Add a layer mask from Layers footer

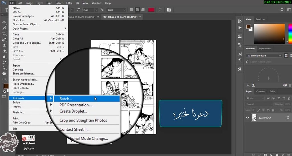click(x=265, y=155)
